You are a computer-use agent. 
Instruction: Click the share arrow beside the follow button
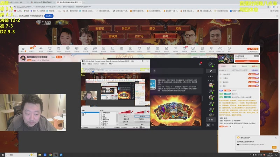click(x=64, y=57)
